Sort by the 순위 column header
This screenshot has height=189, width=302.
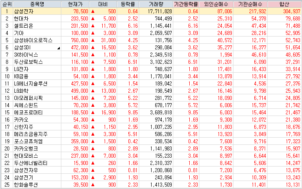point(7,4)
